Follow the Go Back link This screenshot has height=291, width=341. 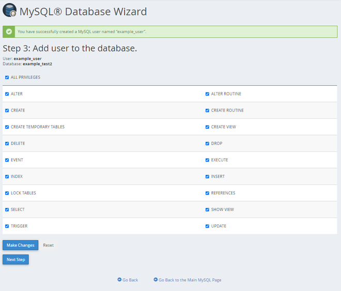130,280
